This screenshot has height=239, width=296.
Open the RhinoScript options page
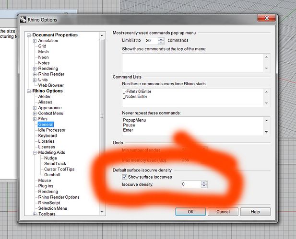point(49,203)
